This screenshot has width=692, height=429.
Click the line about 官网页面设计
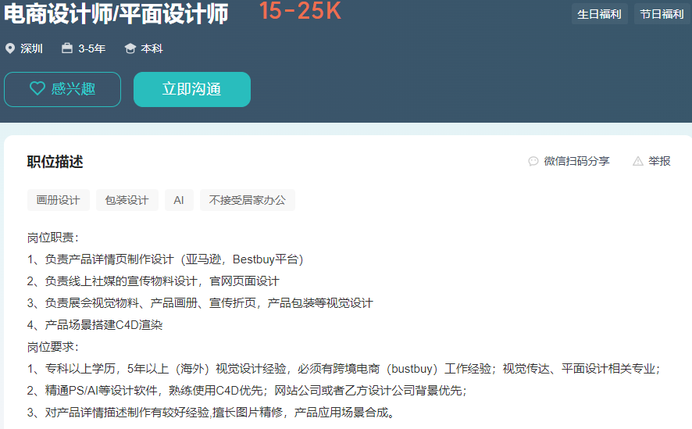pos(153,281)
